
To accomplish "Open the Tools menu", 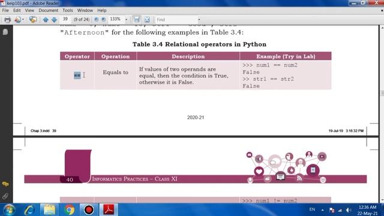I will click(x=68, y=10).
